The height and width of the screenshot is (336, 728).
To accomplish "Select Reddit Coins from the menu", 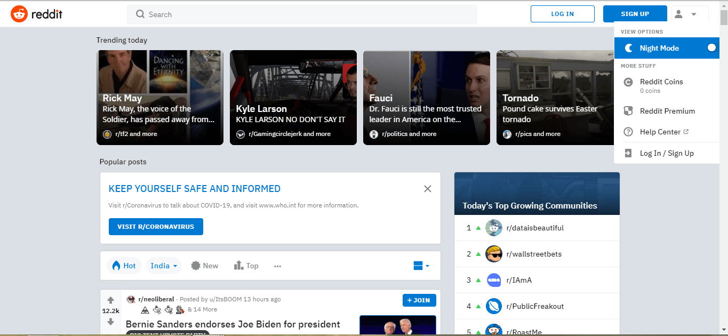I will tap(667, 85).
